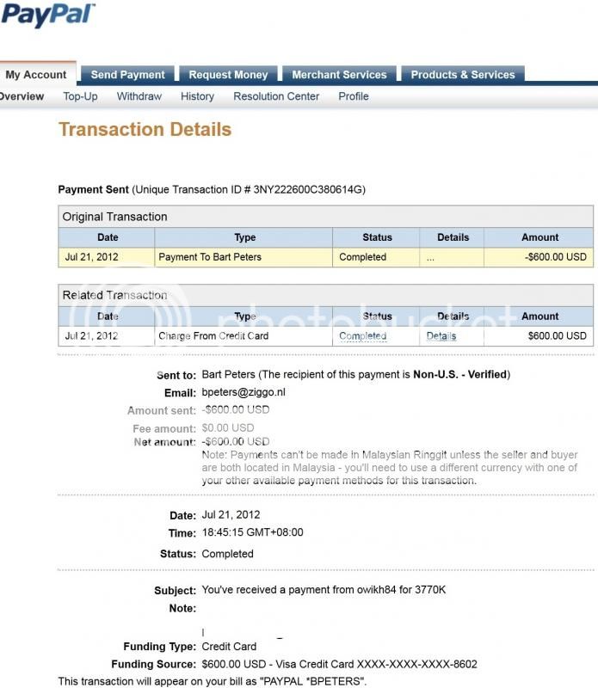Go to the Profile link
This screenshot has height=688, width=598.
354,96
